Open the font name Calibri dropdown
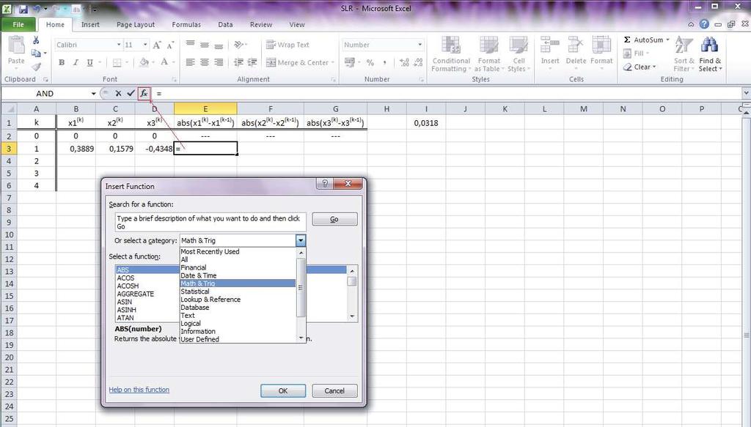This screenshot has height=427, width=751. pyautogui.click(x=119, y=45)
